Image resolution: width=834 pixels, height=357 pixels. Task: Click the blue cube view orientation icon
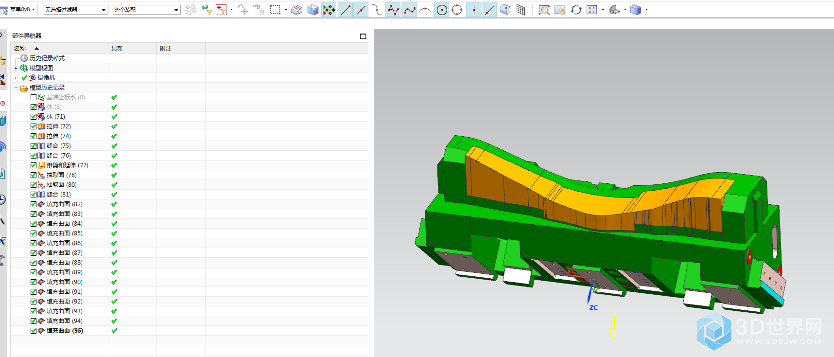click(636, 10)
